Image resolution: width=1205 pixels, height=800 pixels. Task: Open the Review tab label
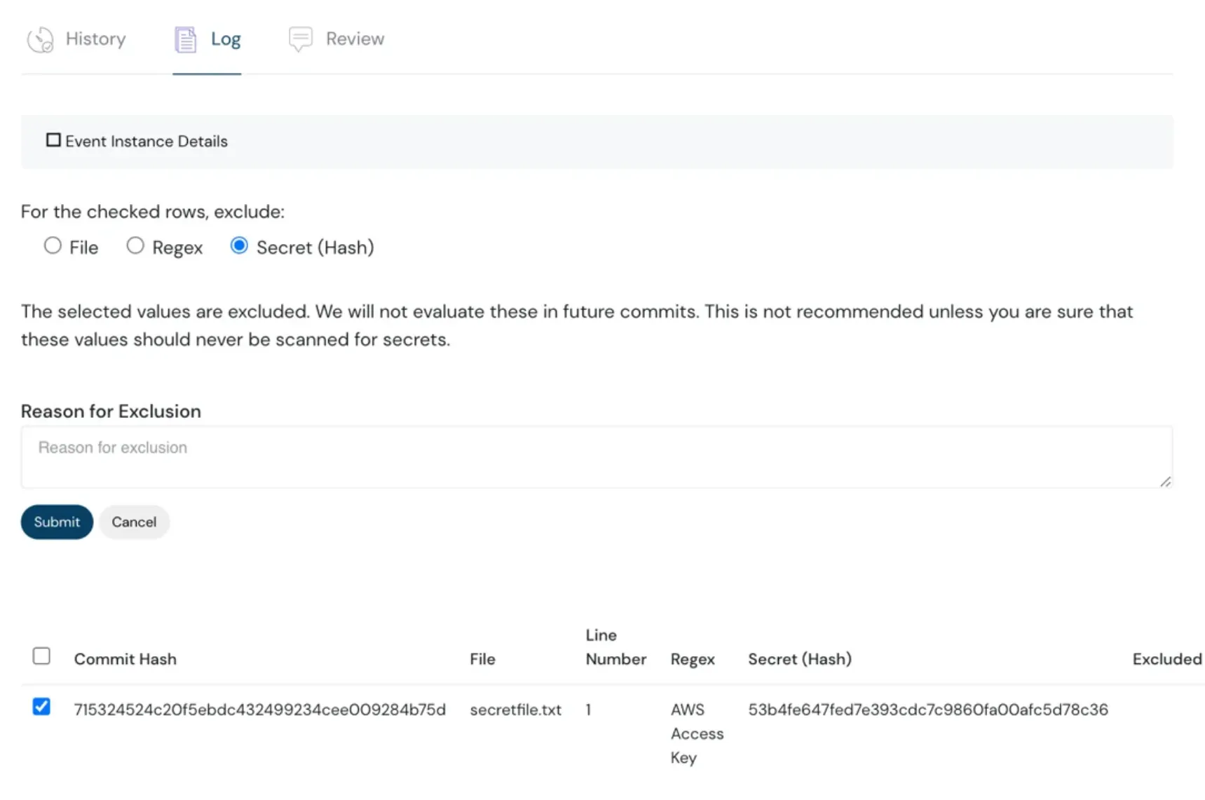[355, 39]
